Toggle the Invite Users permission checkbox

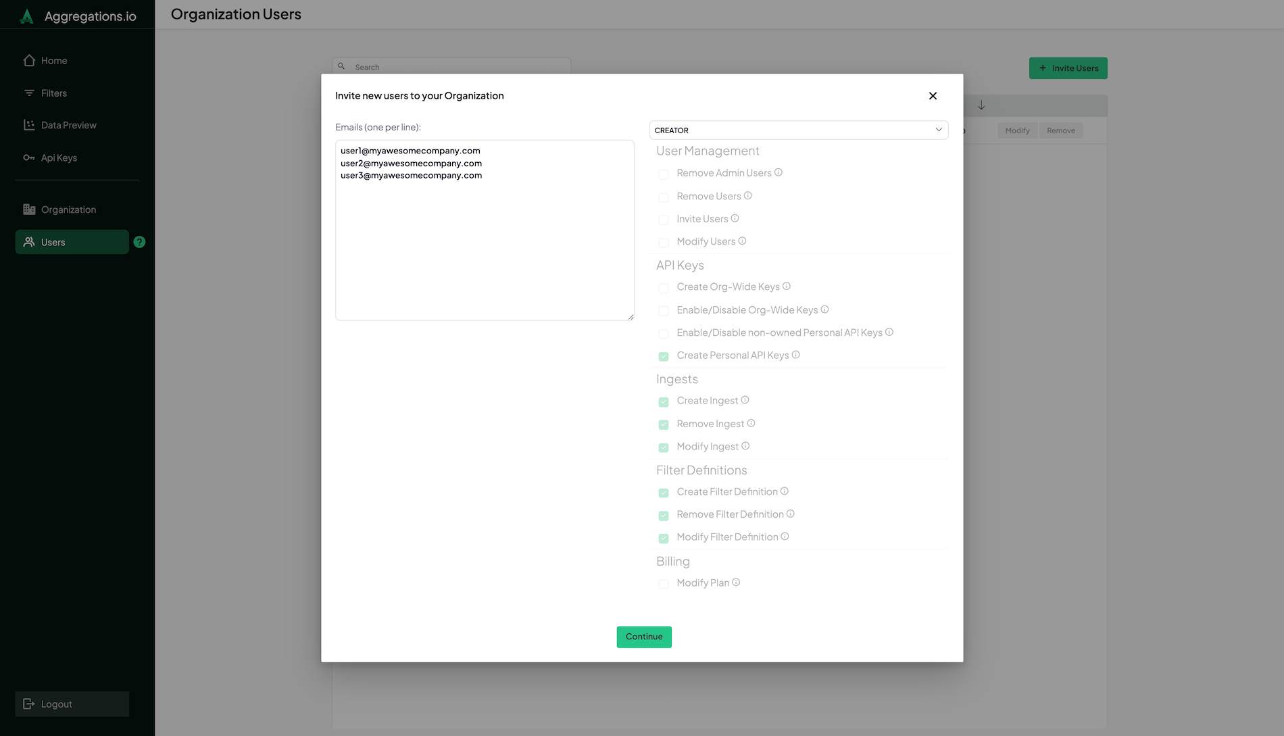[664, 220]
